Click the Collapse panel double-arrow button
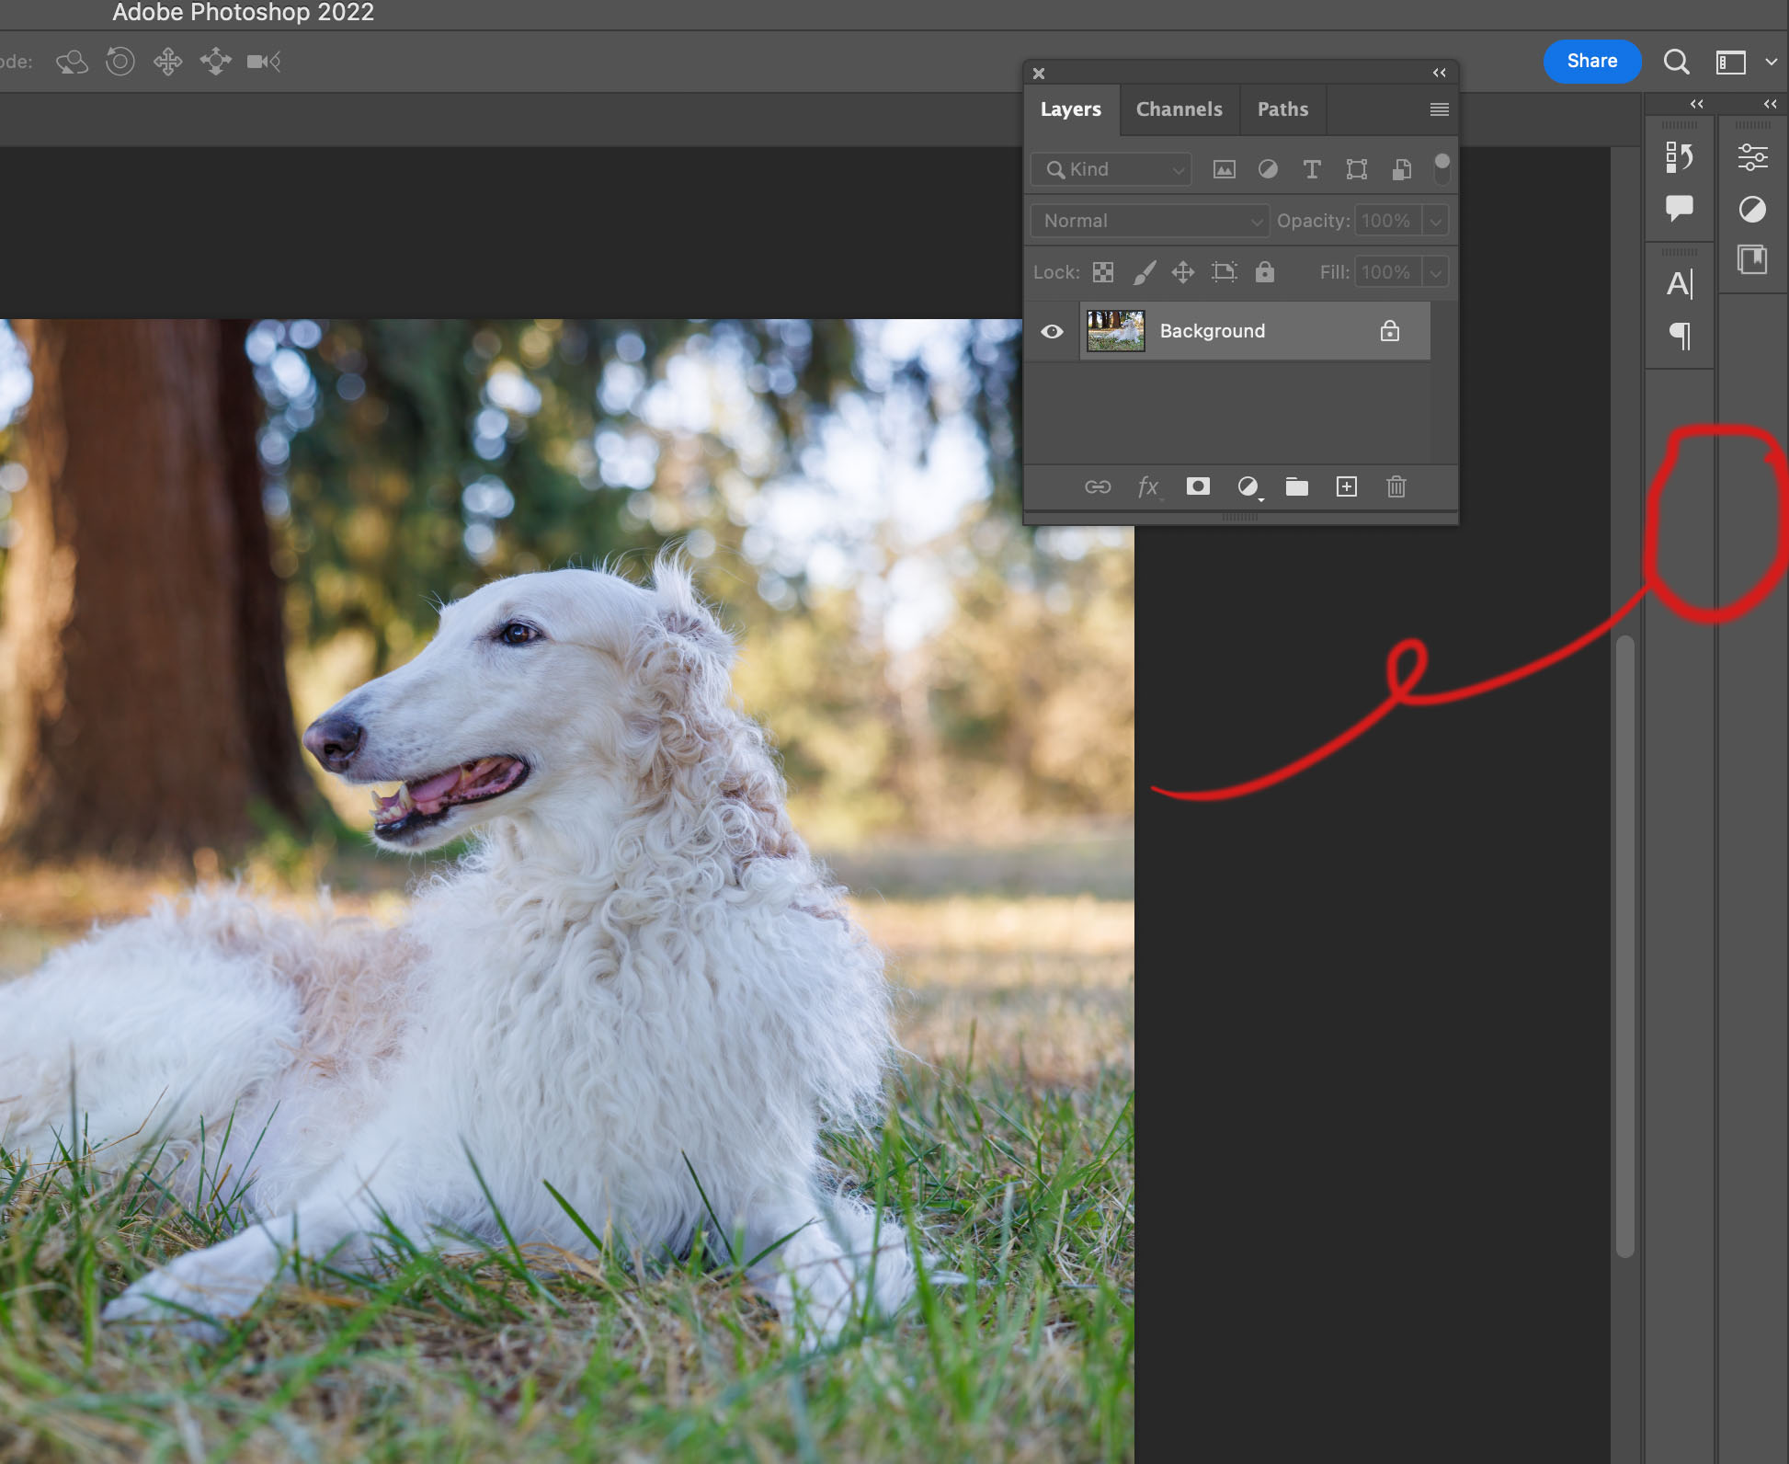1789x1464 pixels. click(x=1439, y=73)
